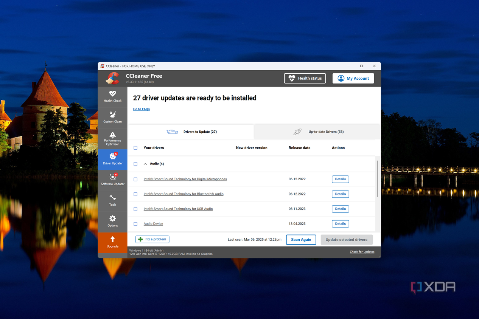Click the Last scan timestamp text
This screenshot has height=319, width=479.
click(255, 240)
